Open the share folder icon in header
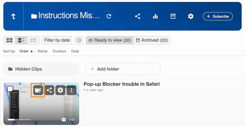Image resolution: width=245 pixels, height=126 pixels. click(x=138, y=17)
